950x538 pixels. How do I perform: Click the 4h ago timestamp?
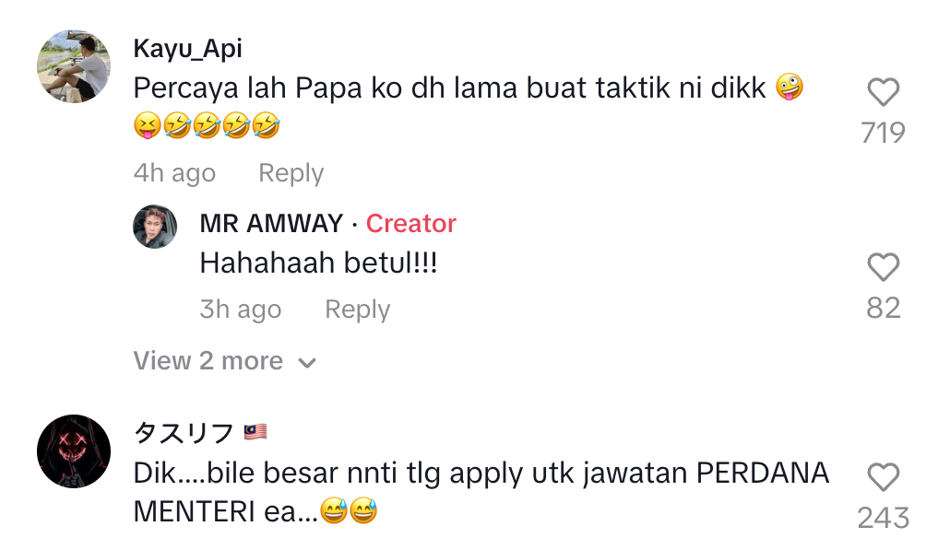[174, 173]
